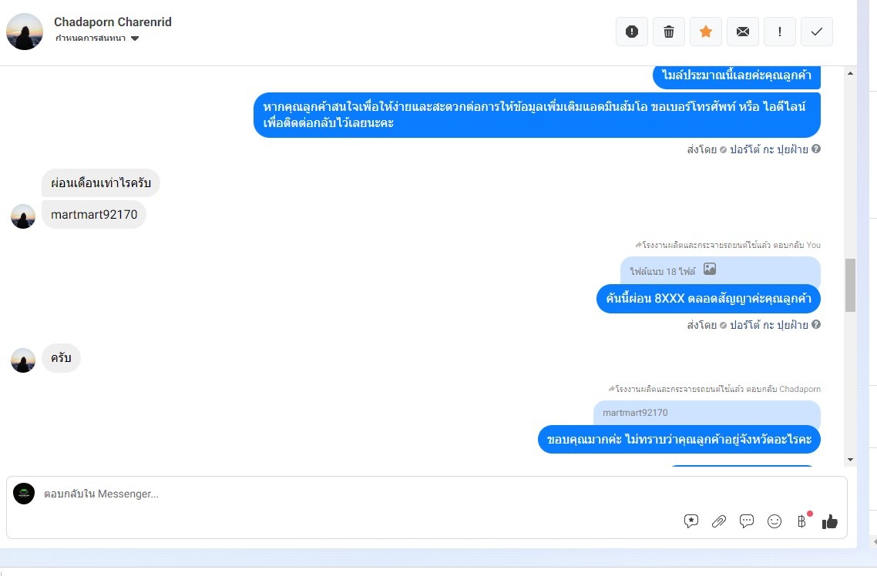Mark conversation done with checkmark
This screenshot has height=576, width=877.
pyautogui.click(x=817, y=32)
